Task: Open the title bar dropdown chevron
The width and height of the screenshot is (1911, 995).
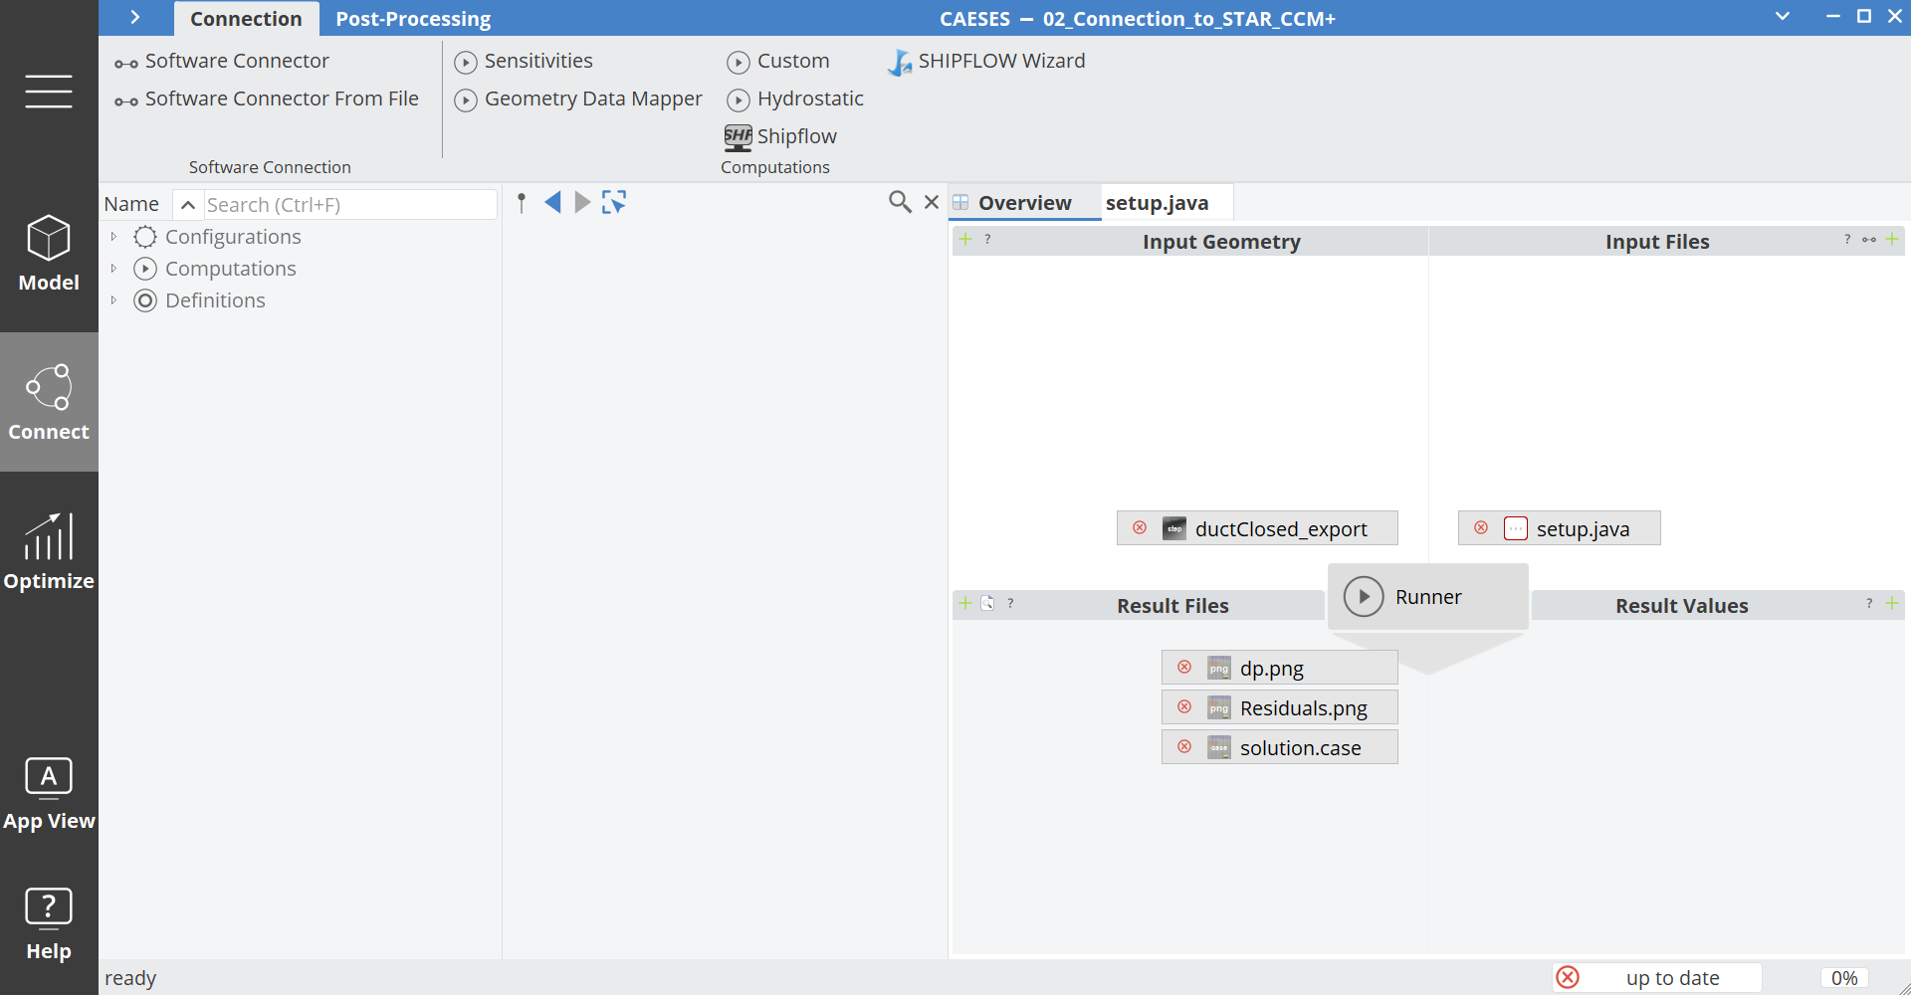Action: [x=1783, y=17]
